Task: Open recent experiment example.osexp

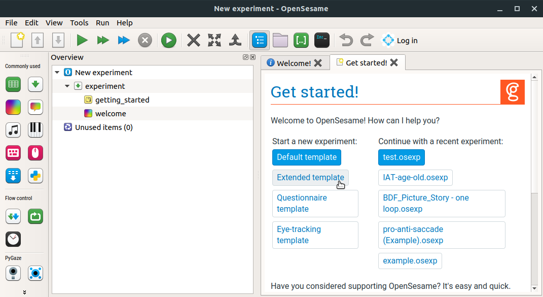Action: tap(410, 261)
